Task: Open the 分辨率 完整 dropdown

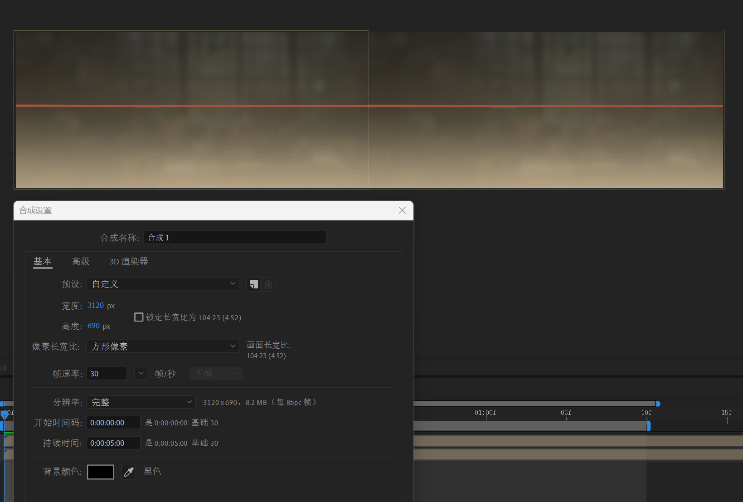Action: (141, 402)
